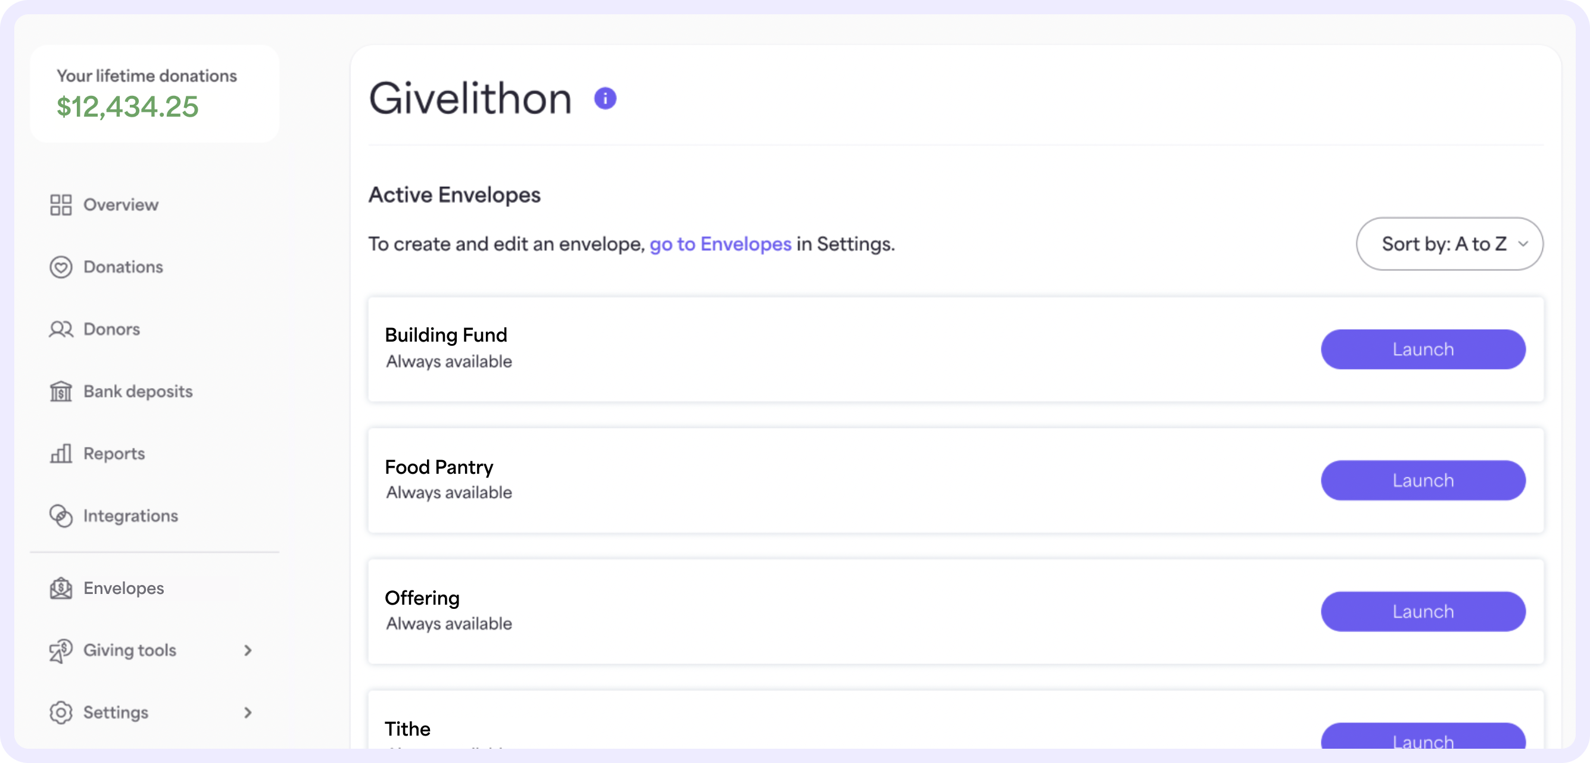Click the Integrations icon in sidebar

[x=61, y=515]
